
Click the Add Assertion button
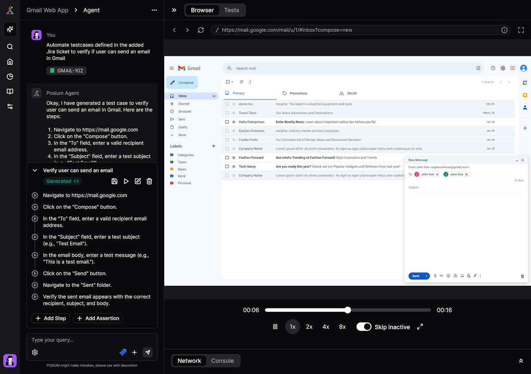coord(98,318)
